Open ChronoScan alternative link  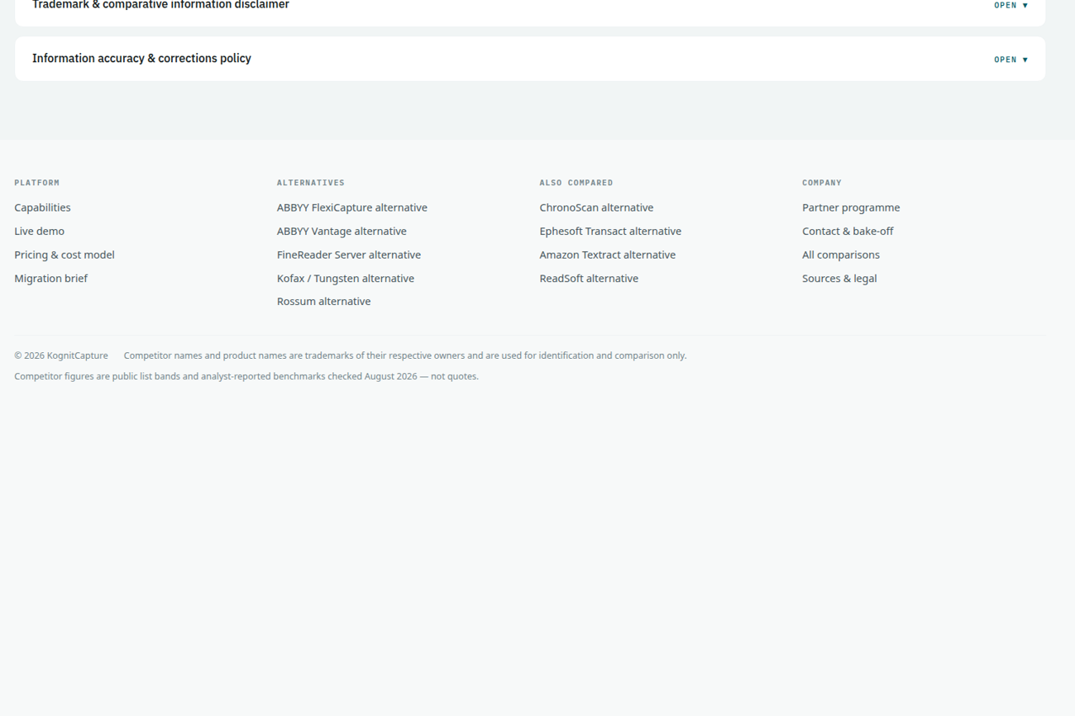point(596,208)
